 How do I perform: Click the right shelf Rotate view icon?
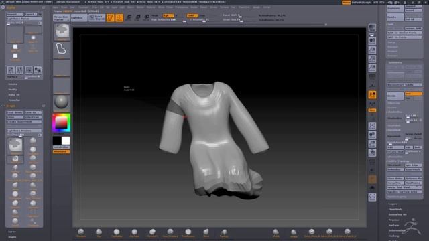coord(372,153)
